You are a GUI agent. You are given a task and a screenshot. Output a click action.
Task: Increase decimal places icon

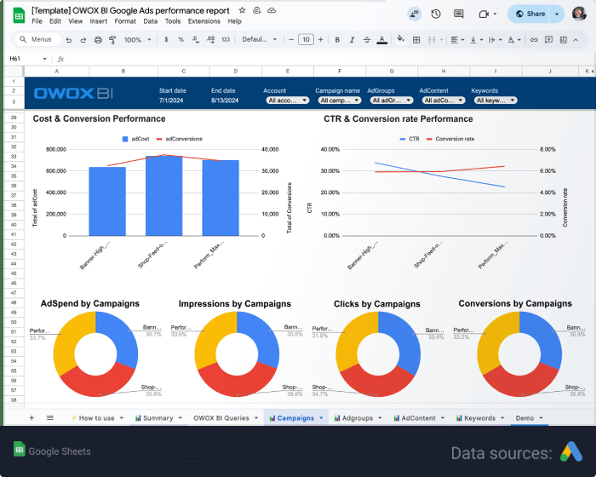210,39
